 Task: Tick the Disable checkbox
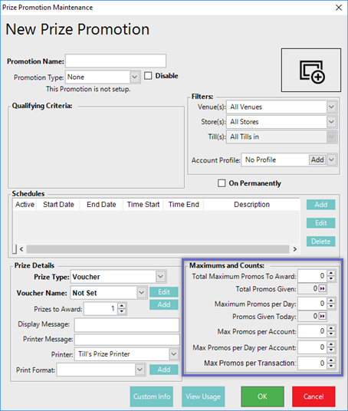click(x=148, y=76)
